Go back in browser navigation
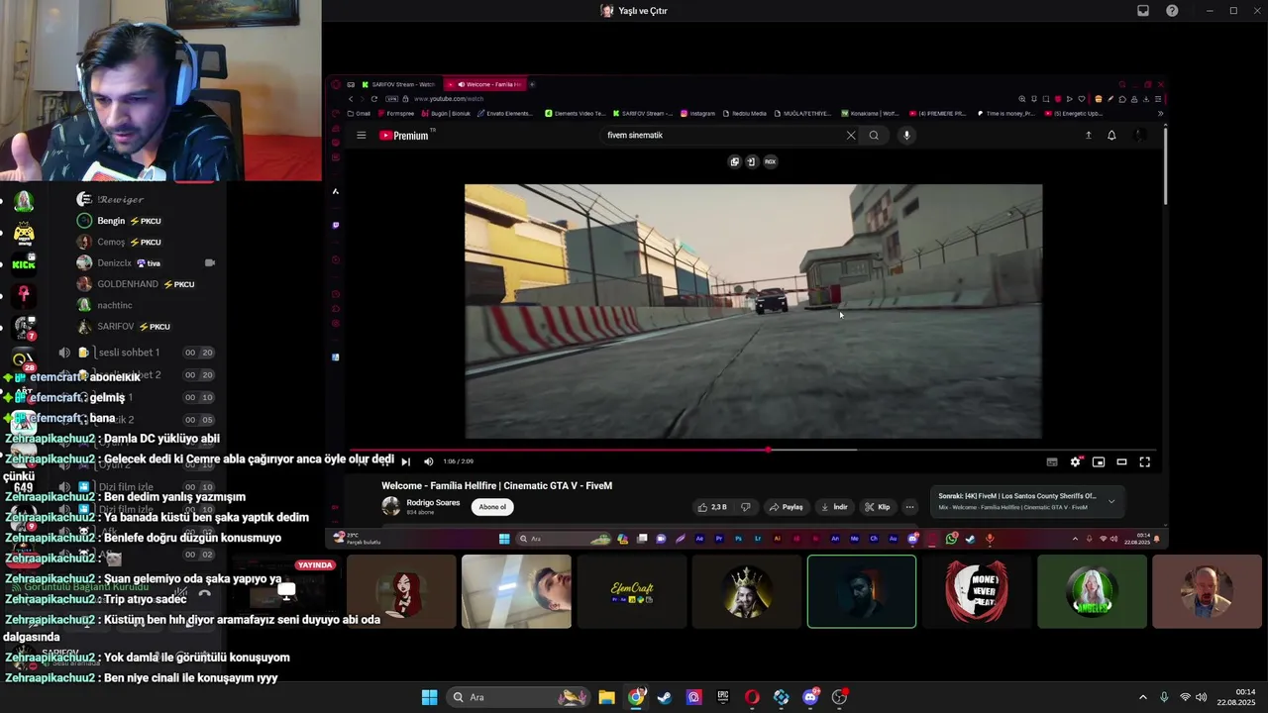 350,99
